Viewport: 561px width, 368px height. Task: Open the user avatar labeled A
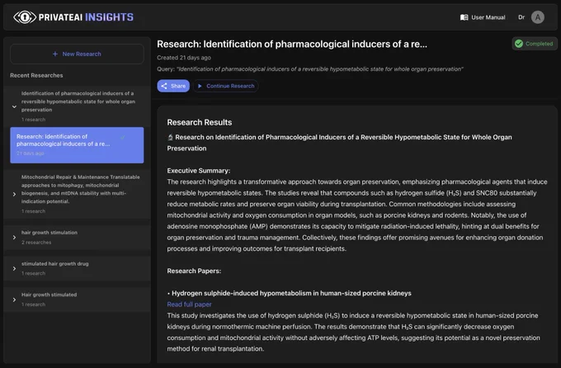(x=537, y=17)
